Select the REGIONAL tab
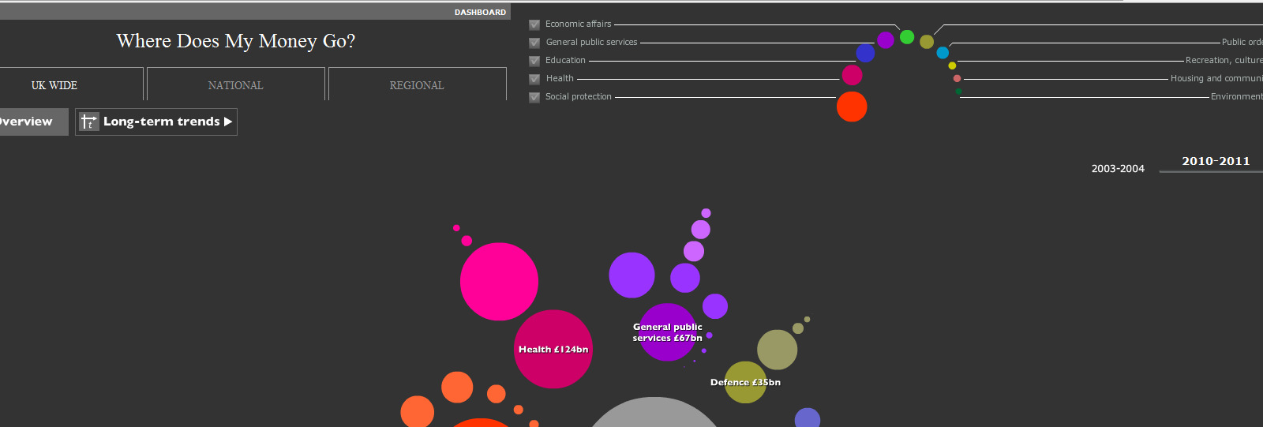Viewport: 1263px width, 427px height. point(417,84)
